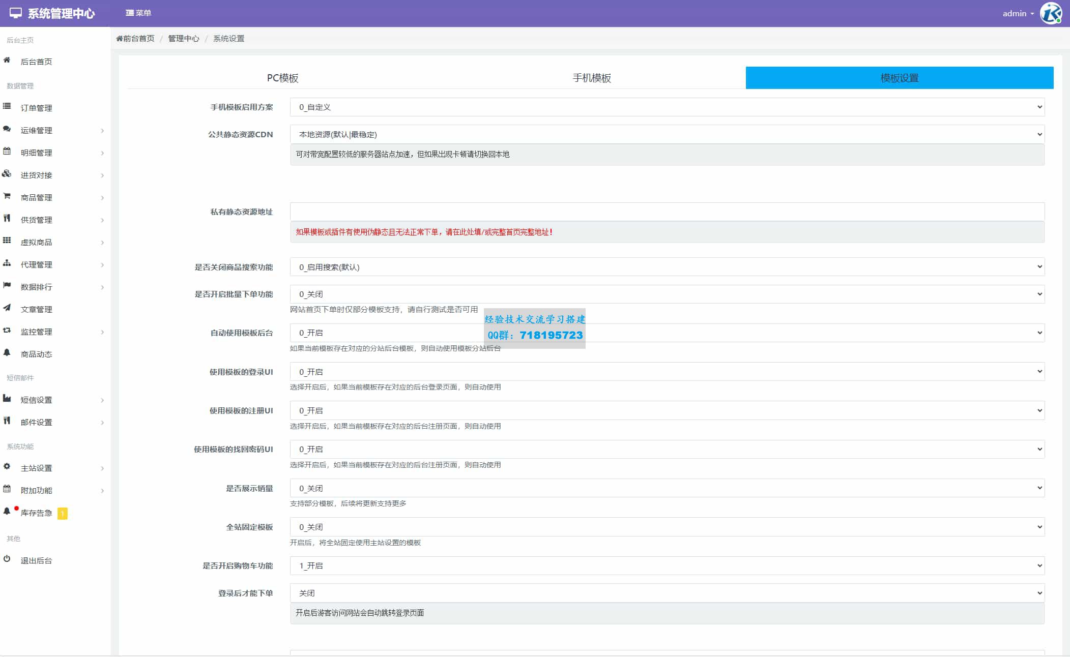Click the gear icon next to 主站设置
The width and height of the screenshot is (1070, 657).
click(7, 466)
